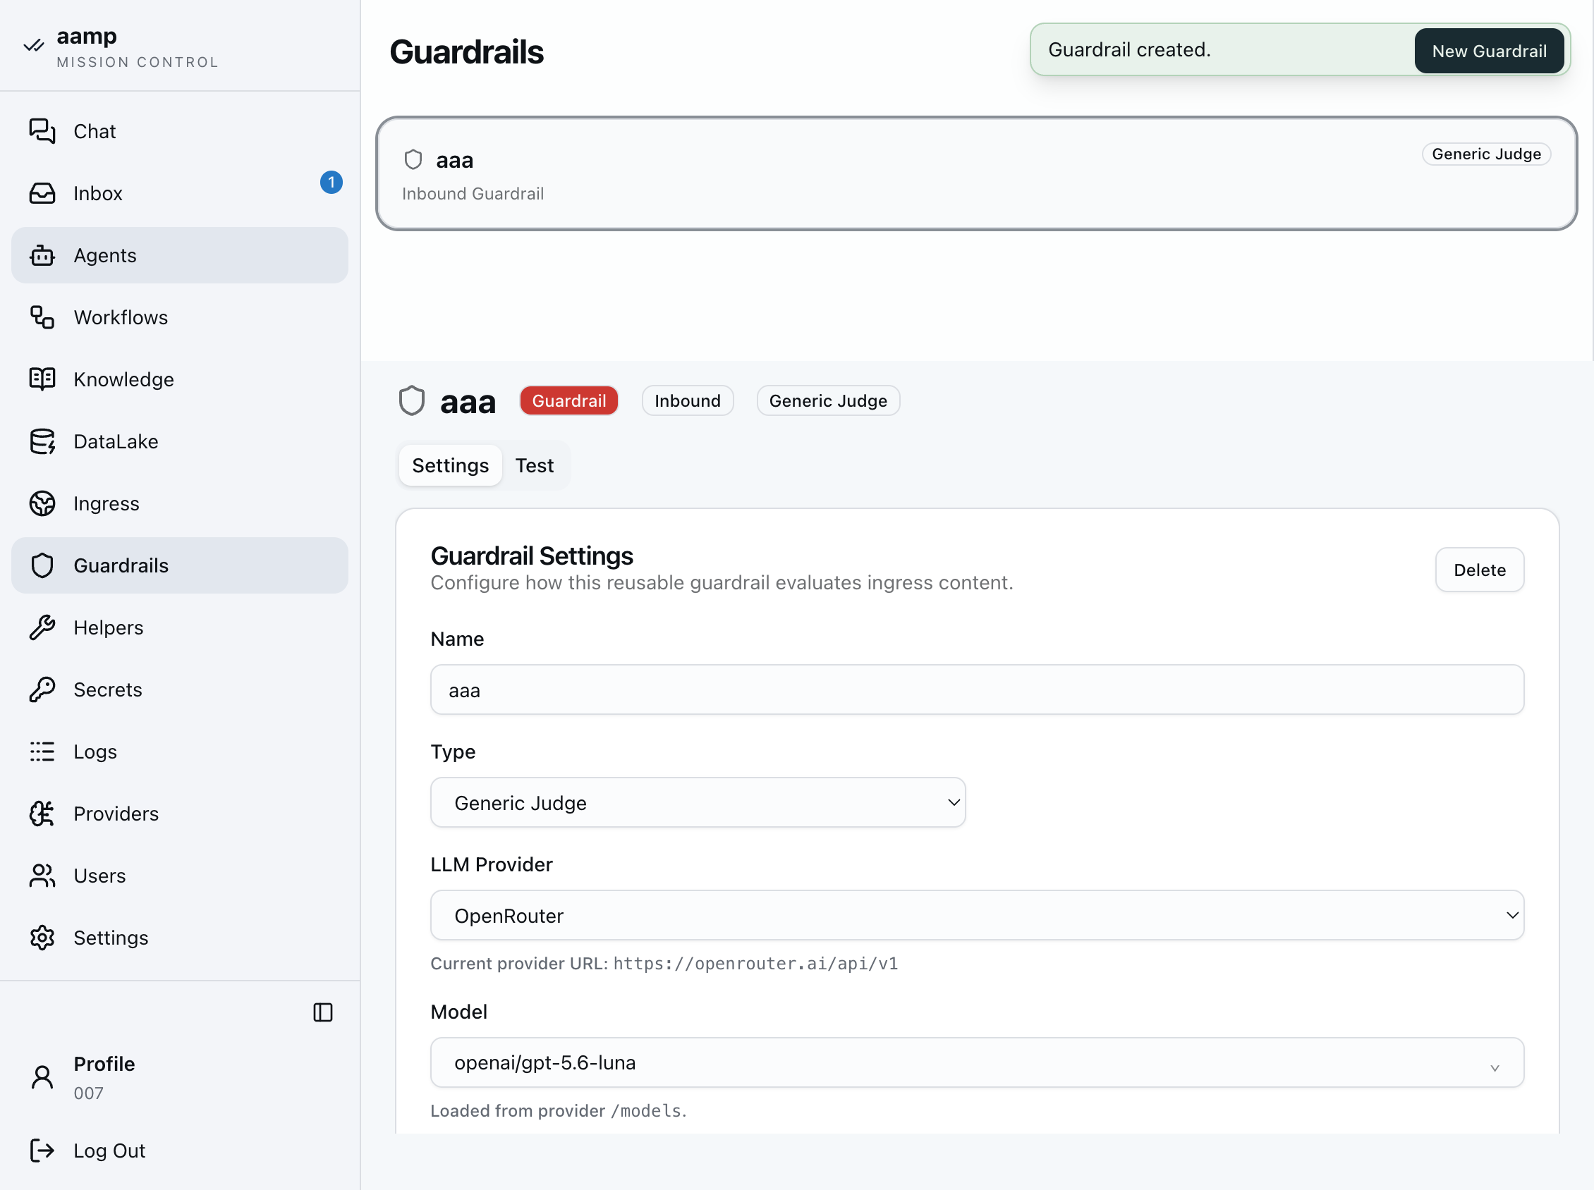Open the Users page
This screenshot has height=1190, width=1594.
point(179,874)
